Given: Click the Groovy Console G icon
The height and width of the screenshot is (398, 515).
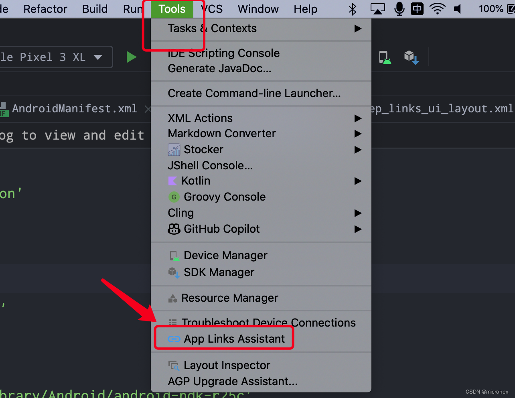Looking at the screenshot, I should [174, 197].
